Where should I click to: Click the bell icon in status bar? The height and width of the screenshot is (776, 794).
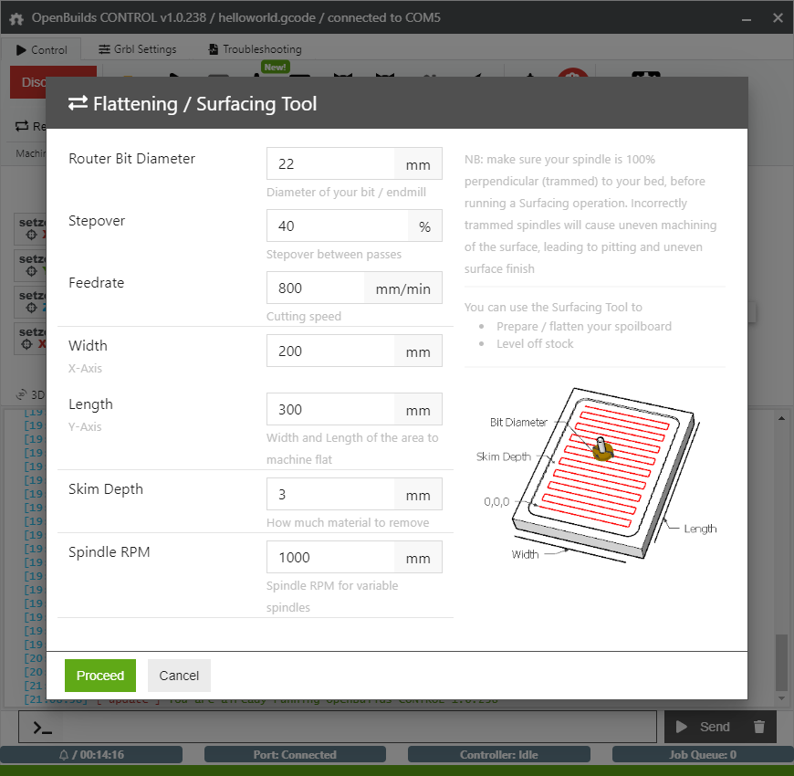point(64,755)
